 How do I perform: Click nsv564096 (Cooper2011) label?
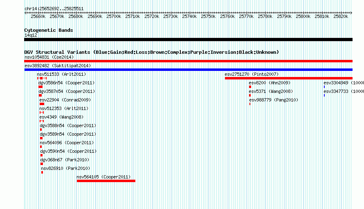pyautogui.click(x=67, y=143)
